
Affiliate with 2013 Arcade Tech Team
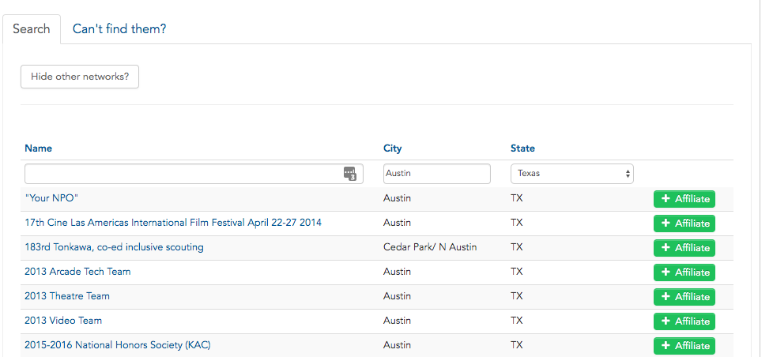tap(684, 272)
